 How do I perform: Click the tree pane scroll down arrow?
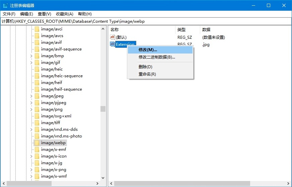(x=103, y=178)
